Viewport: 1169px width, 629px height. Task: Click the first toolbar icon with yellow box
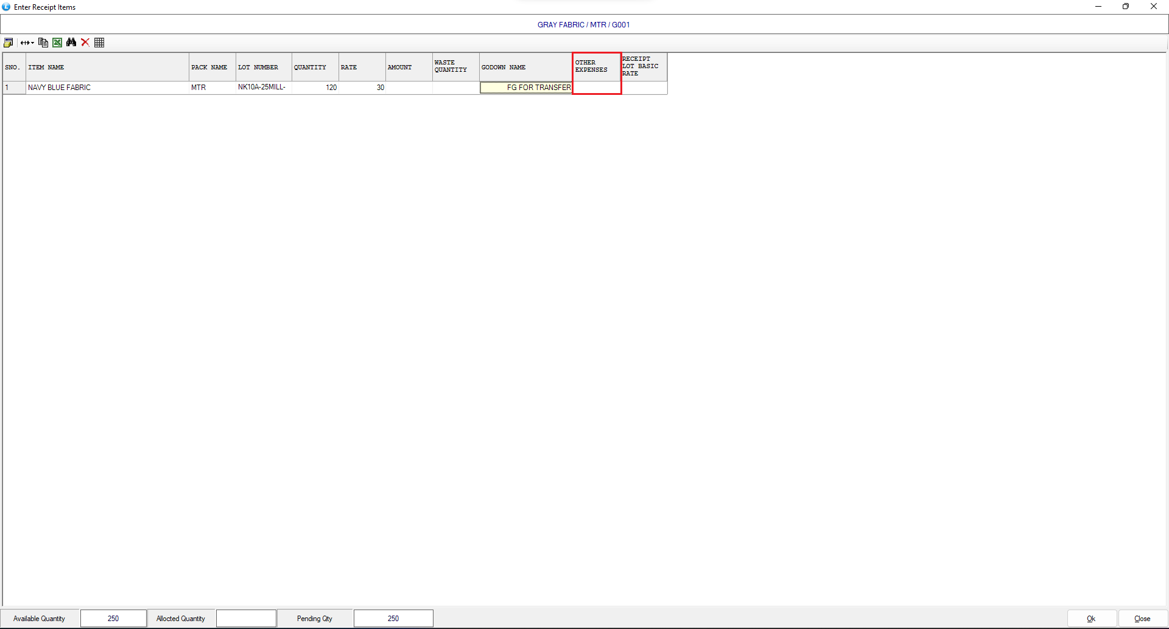click(x=9, y=43)
